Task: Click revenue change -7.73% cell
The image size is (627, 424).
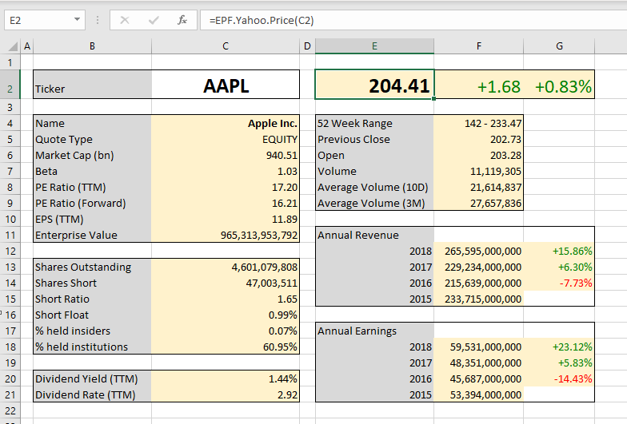Action: (x=559, y=283)
